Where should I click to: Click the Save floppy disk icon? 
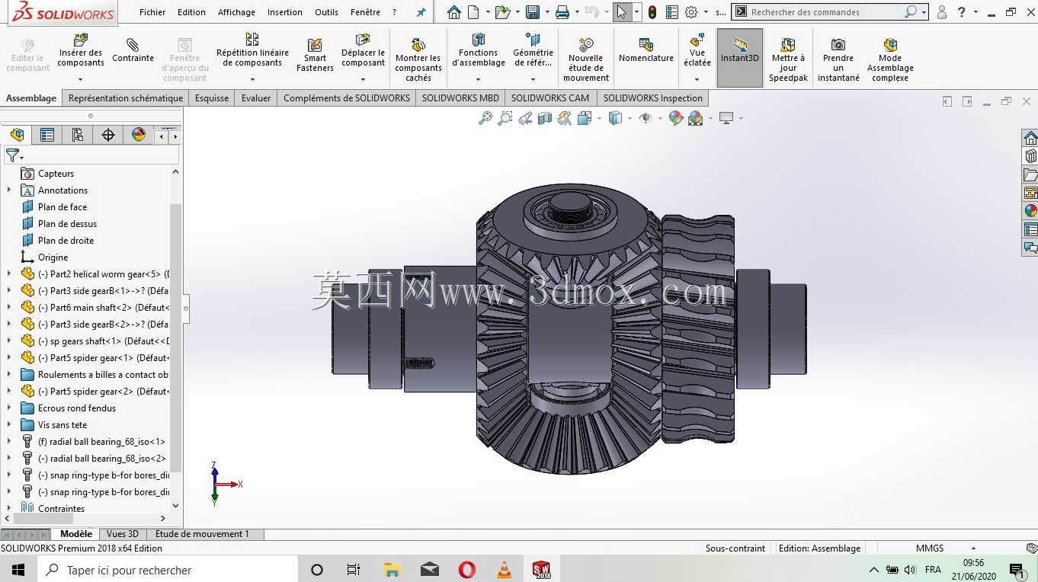pyautogui.click(x=533, y=12)
